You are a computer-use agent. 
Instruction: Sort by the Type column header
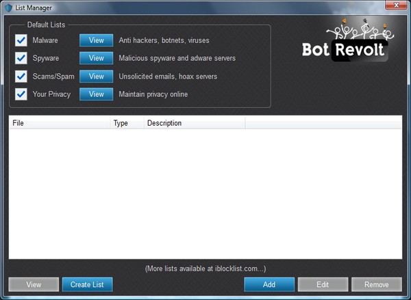point(127,123)
